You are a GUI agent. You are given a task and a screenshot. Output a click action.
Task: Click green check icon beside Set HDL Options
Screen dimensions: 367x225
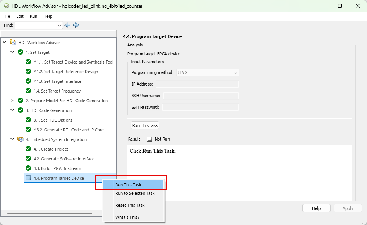coord(28,120)
